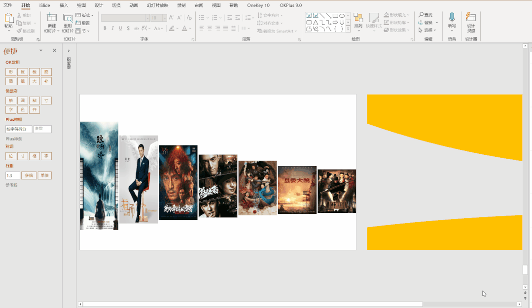Image resolution: width=532 pixels, height=308 pixels.
Task: Open the text highlight color picker
Action: (x=172, y=28)
